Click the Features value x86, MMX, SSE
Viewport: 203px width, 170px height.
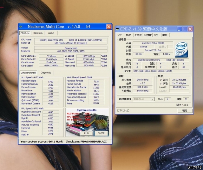pos(71,51)
